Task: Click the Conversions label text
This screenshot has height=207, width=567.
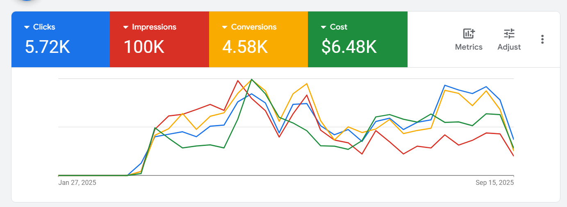Action: 254,27
